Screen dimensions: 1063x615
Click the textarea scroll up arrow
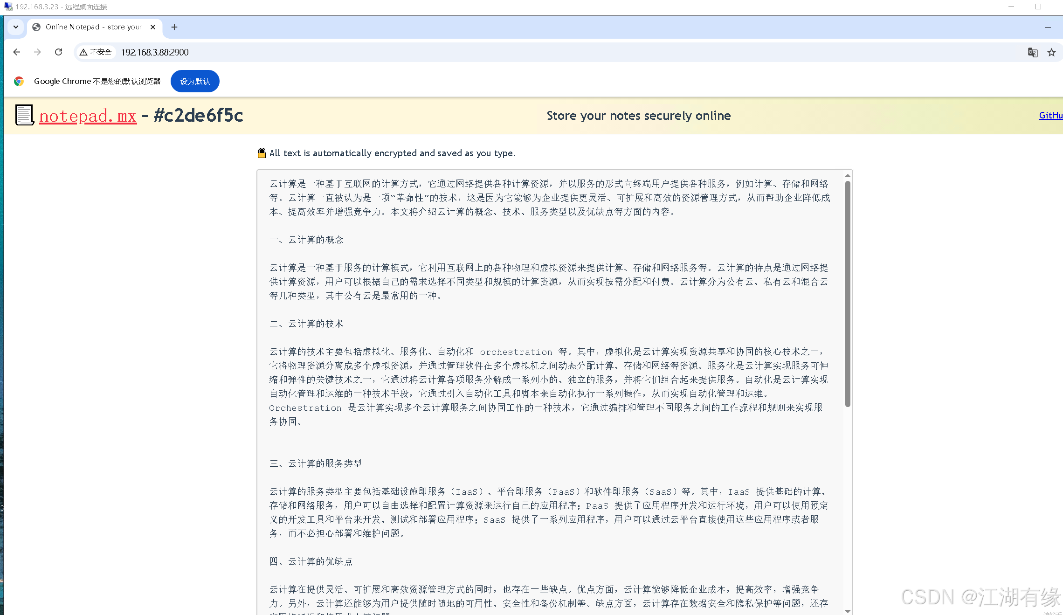click(x=848, y=176)
